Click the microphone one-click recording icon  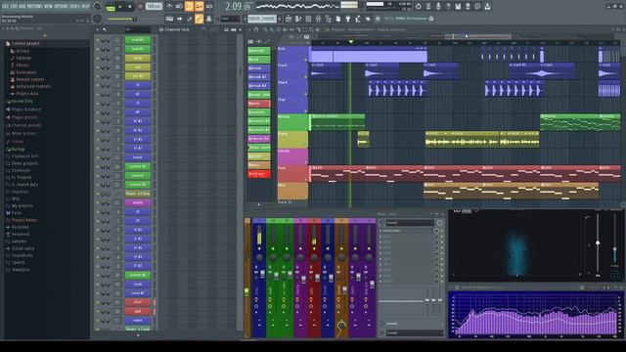click(438, 7)
